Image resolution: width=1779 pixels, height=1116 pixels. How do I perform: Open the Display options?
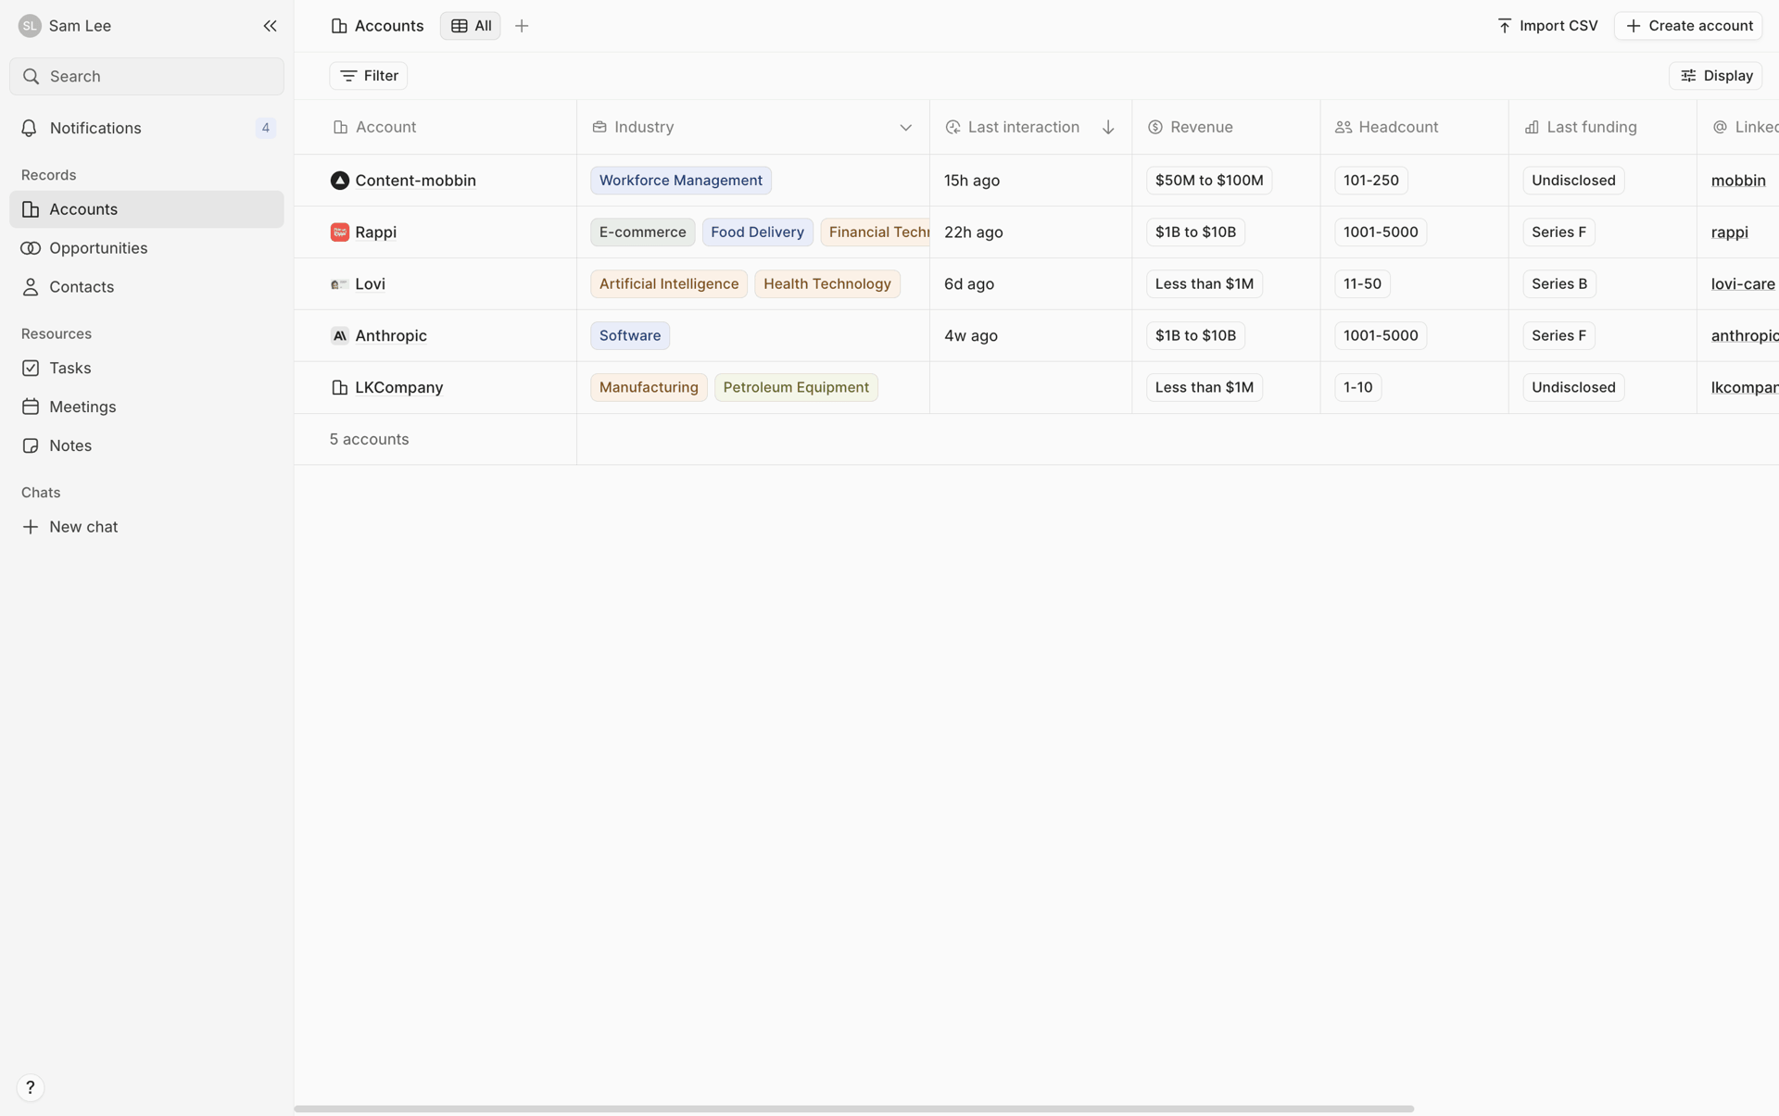1715,76
